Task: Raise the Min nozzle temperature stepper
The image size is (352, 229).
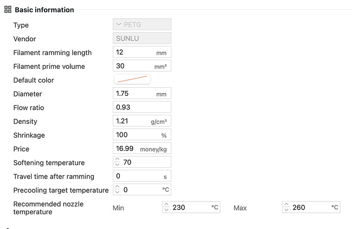Action: 166,205
